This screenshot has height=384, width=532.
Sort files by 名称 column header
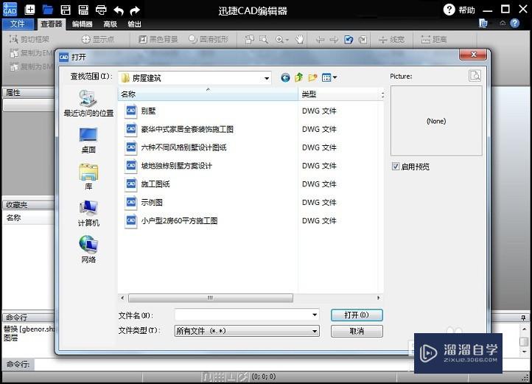208,94
